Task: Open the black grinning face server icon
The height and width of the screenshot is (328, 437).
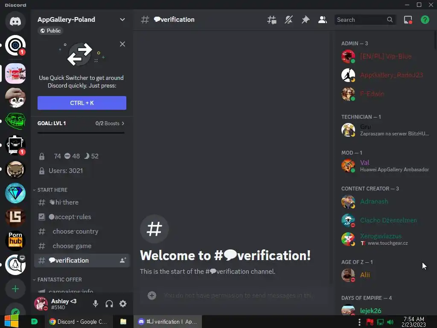Action: (x=15, y=145)
